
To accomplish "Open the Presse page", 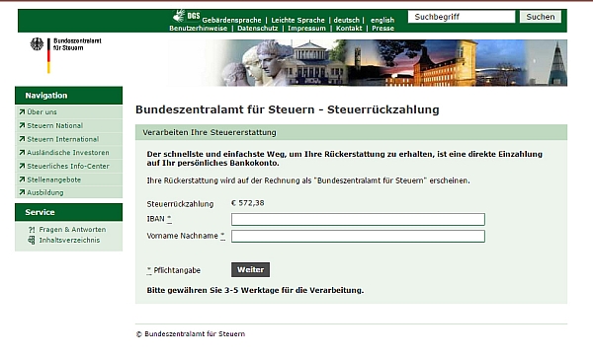I will 382,29.
